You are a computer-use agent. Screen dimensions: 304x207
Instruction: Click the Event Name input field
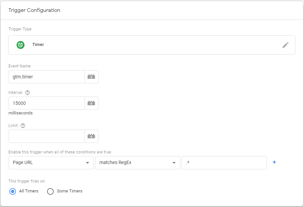point(47,77)
